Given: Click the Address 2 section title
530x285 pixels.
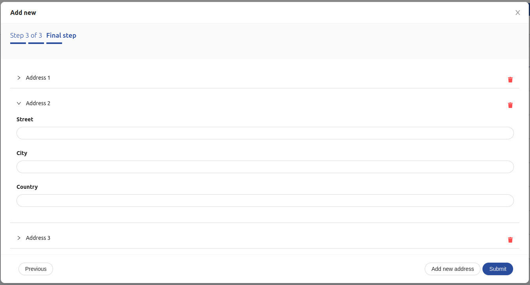Looking at the screenshot, I should pyautogui.click(x=38, y=103).
